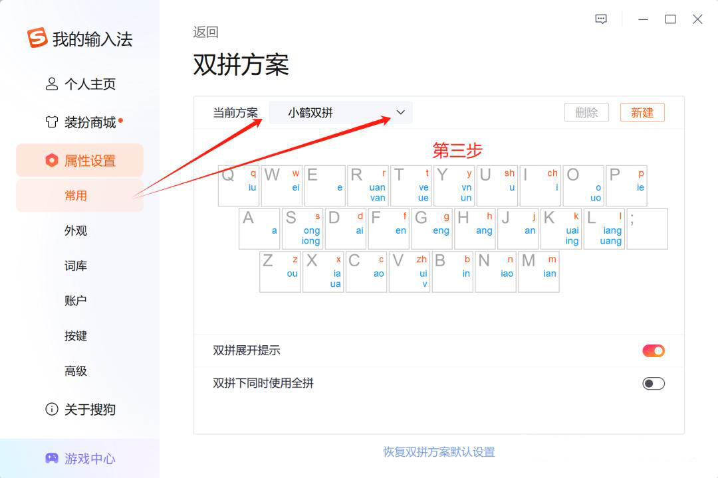Click the C key mapping ao

point(366,272)
